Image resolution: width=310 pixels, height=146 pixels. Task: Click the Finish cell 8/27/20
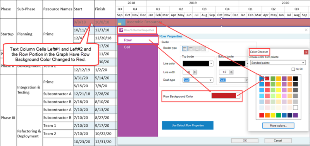point(105,118)
